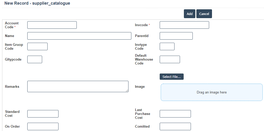Select the Last Purchase Cost field
The height and width of the screenshot is (131, 264).
[175, 114]
